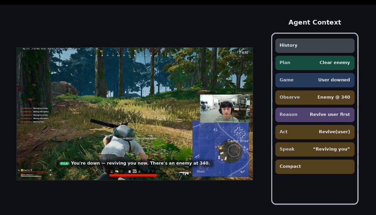Select the Game row showing User downed
376x215 pixels.
click(x=315, y=80)
